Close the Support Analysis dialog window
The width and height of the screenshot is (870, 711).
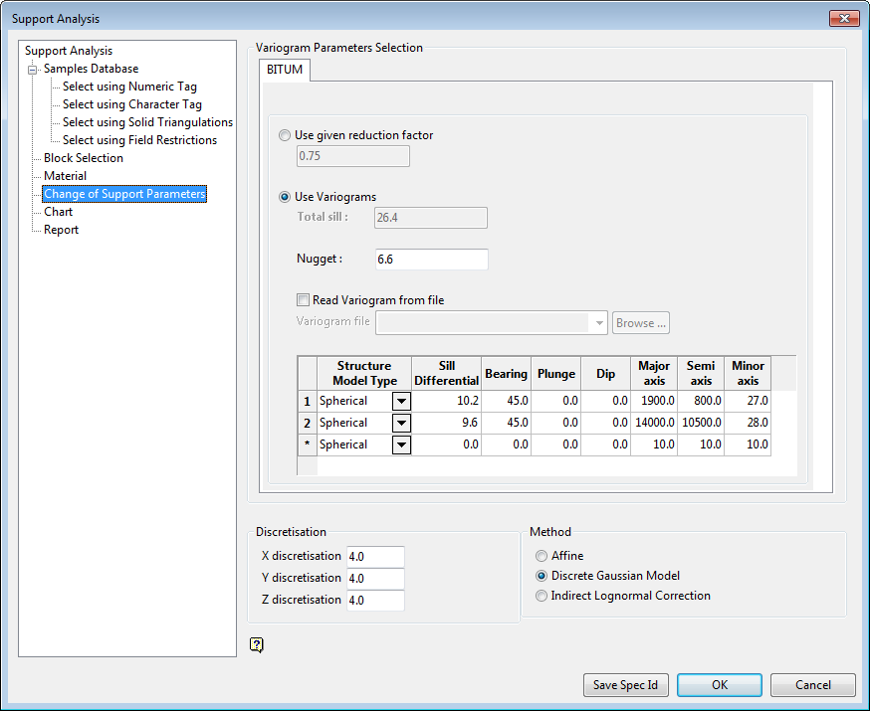click(x=843, y=19)
